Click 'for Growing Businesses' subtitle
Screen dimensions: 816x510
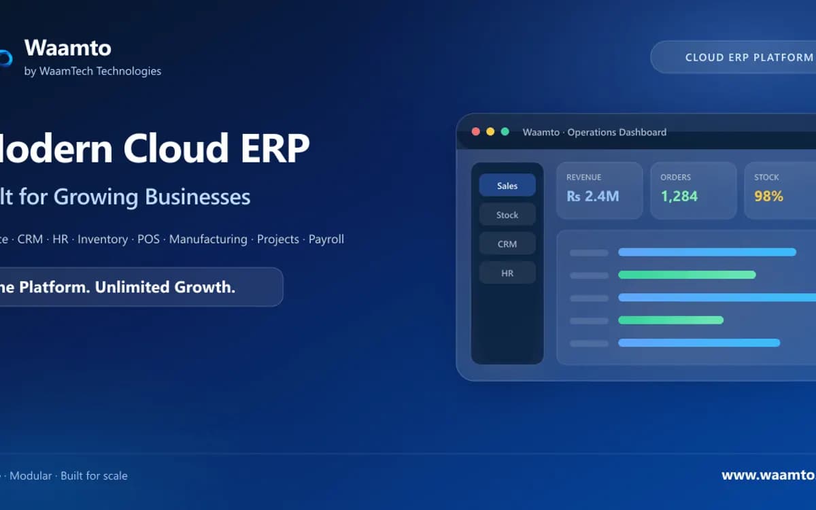point(135,197)
